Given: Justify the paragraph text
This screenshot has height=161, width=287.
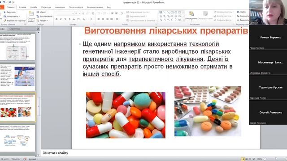Looking at the screenshot, I should coord(112,19).
